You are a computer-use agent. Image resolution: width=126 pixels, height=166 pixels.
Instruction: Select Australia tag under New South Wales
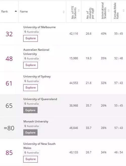pos(31,153)
